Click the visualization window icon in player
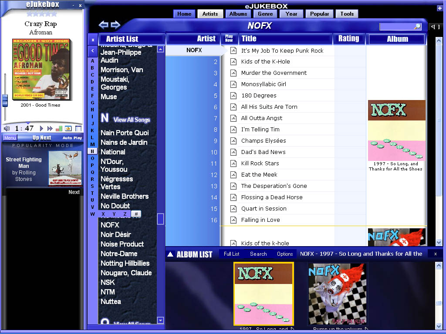 pos(68,128)
